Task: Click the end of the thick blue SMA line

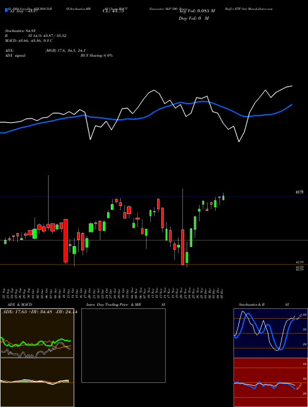Action: click(291, 105)
